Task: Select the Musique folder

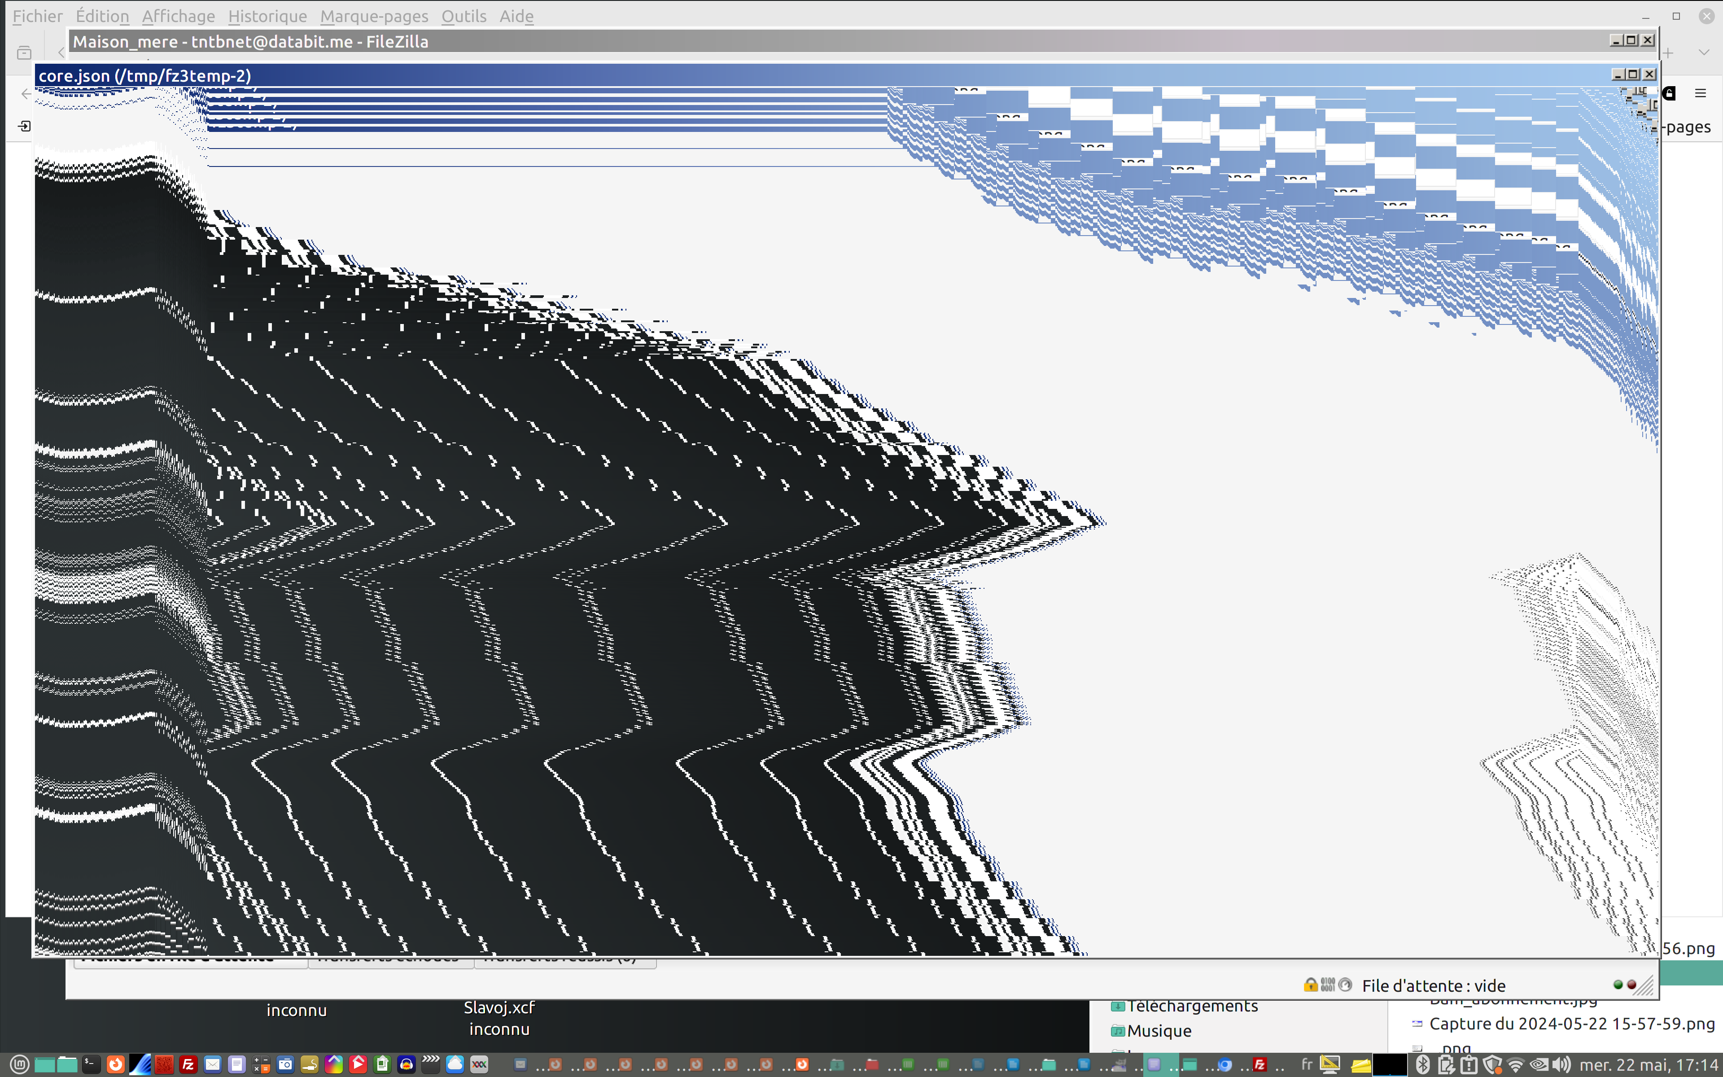Action: pos(1159,1031)
